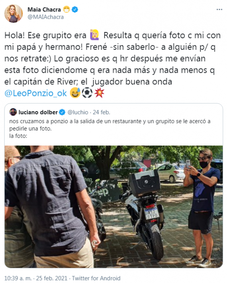The height and width of the screenshot is (283, 227).
Task: Follow the @LeoPonzio_ok mention link
Action: (x=35, y=93)
